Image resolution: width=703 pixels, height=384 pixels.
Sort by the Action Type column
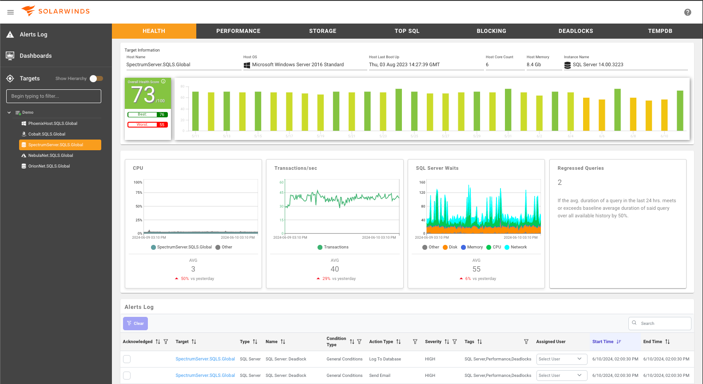coord(398,342)
